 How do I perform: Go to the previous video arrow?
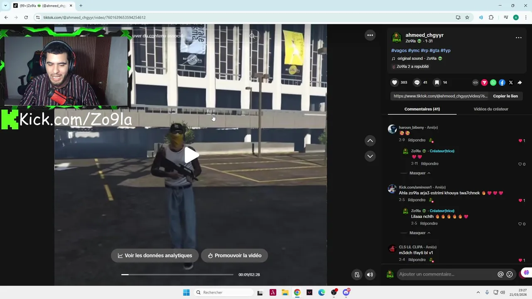pyautogui.click(x=370, y=141)
